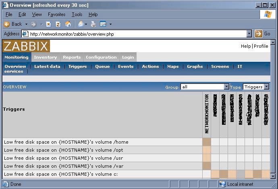Viewport: 278px width, 189px height.
Task: Click the Local intranet zone icon
Action: [222, 184]
